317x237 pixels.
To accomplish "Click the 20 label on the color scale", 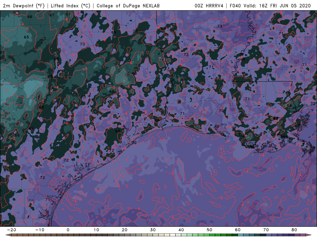I will [124, 230].
